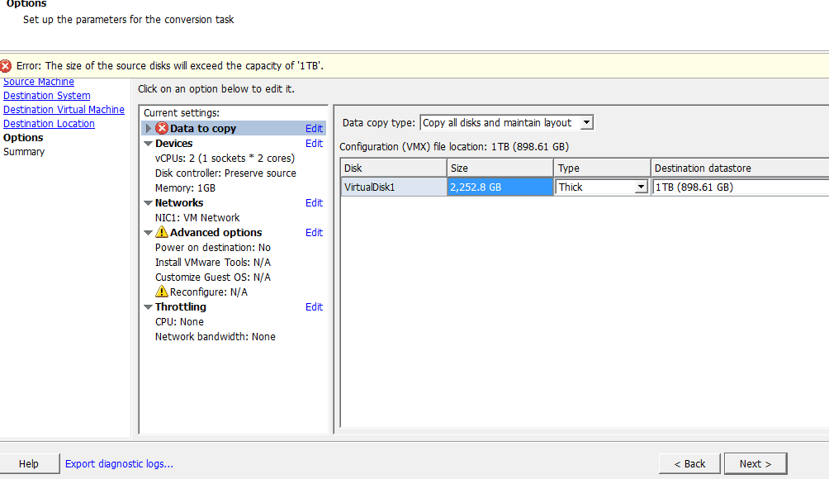Click the Destination datastore column header
829x479 pixels.
click(740, 168)
